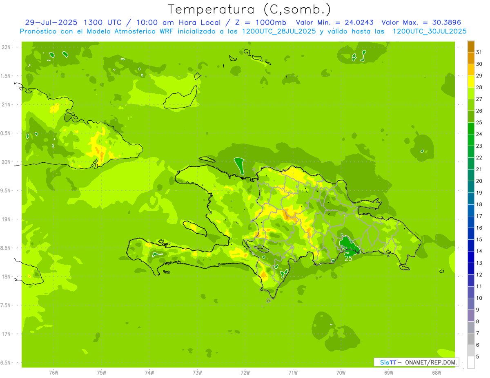Click the initialization time '1200UTC_28JUL2025'
Viewport: 490px width, 378px height.
tap(279, 31)
